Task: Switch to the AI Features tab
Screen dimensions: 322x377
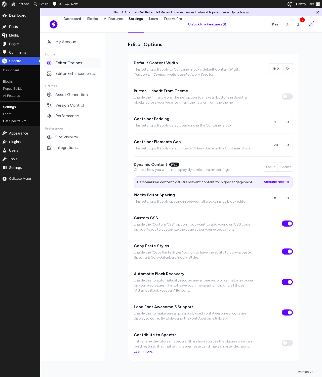Action: click(x=113, y=19)
